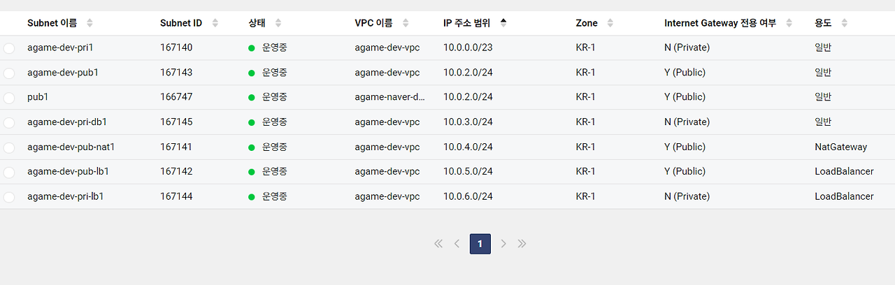Viewport: 895px width, 285px height.
Task: Choose radio button for agame-dev-pri-lb1
Action: click(x=8, y=197)
